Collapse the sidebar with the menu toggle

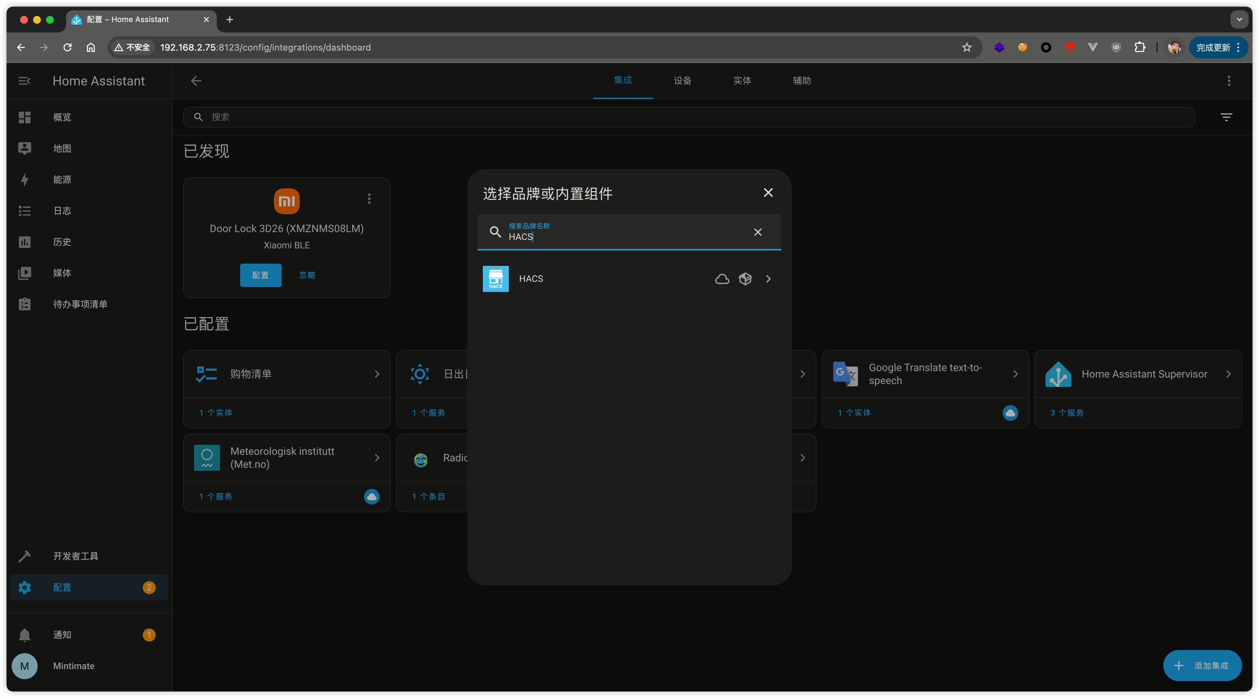point(24,81)
